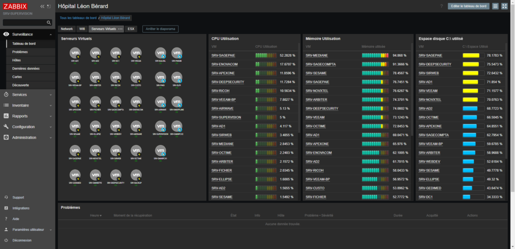Open Problèmes in the Surveillance menu
This screenshot has width=515, height=249.
coord(20,52)
